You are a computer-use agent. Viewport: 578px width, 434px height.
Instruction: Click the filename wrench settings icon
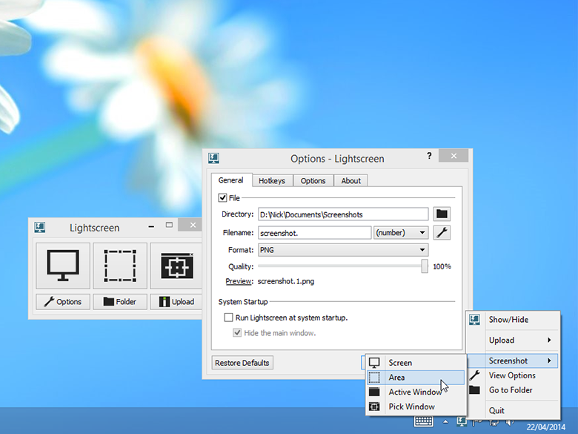pyautogui.click(x=442, y=233)
